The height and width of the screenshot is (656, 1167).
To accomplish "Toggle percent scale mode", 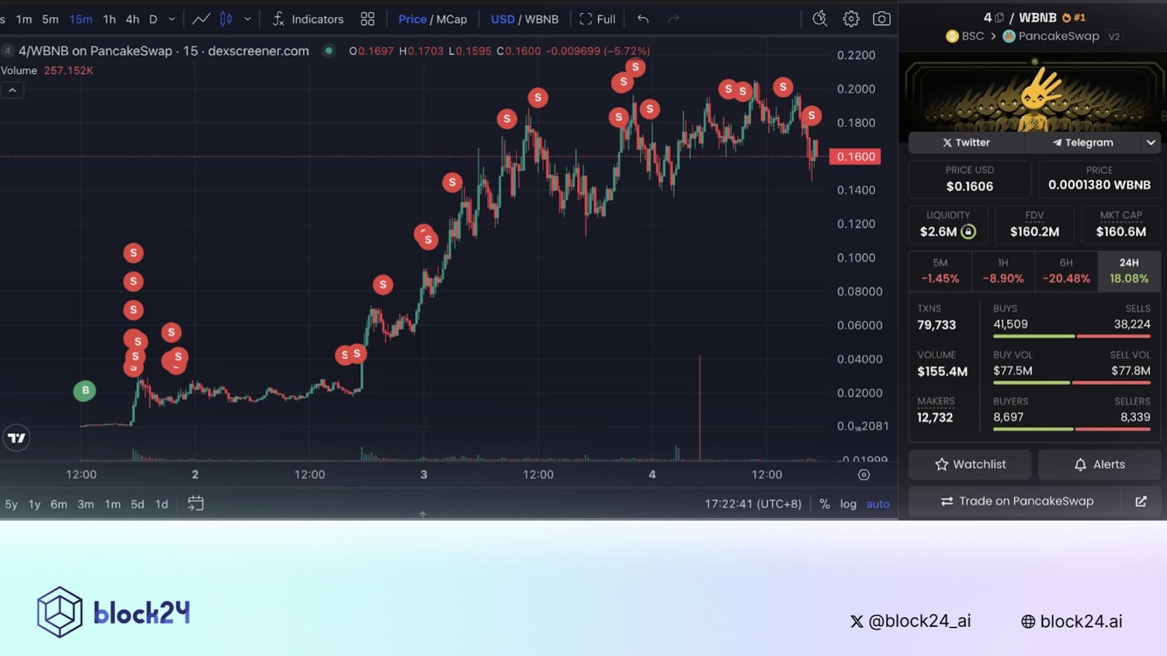I will (x=824, y=504).
